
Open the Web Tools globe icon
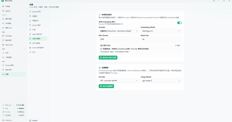3,45
